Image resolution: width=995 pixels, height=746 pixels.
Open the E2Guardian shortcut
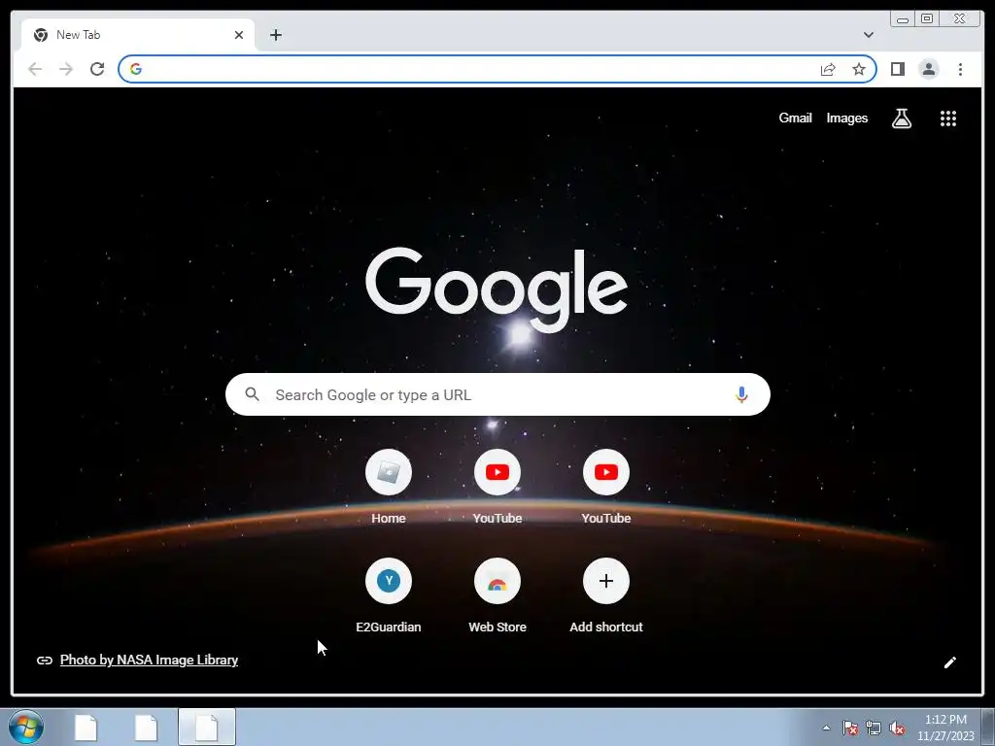[389, 595]
